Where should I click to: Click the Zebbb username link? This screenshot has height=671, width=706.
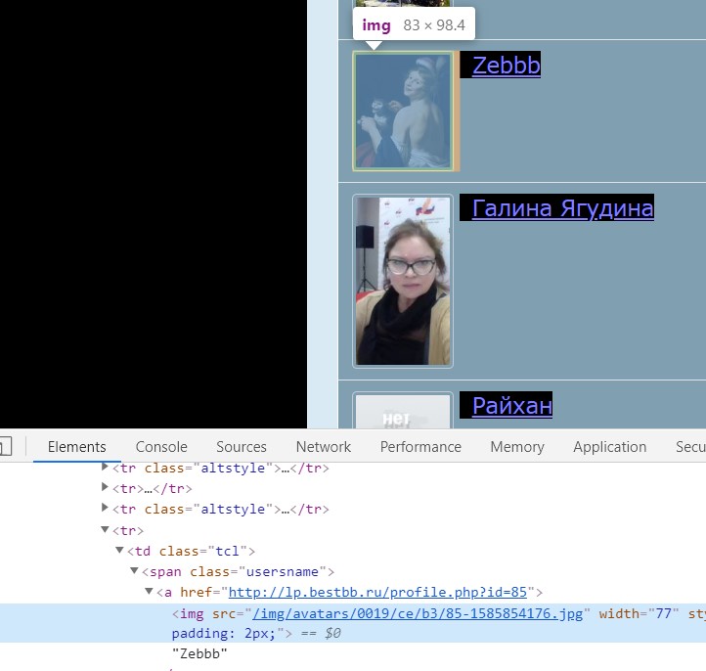pos(507,66)
